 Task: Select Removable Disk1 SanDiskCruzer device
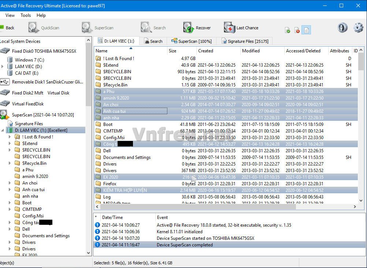[44, 82]
